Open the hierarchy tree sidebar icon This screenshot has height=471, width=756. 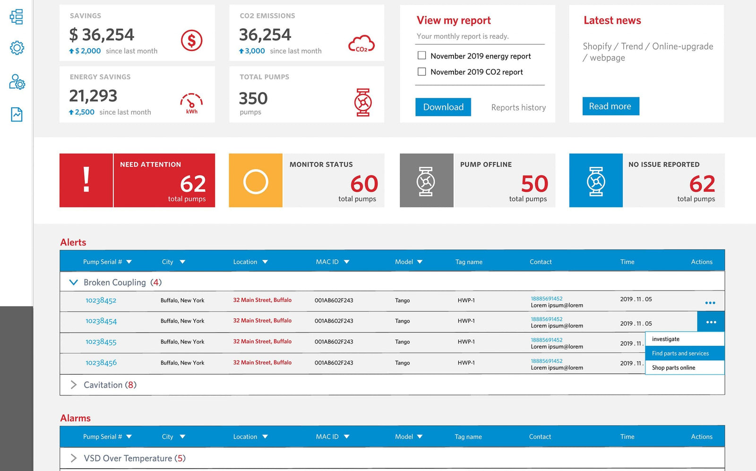17,17
